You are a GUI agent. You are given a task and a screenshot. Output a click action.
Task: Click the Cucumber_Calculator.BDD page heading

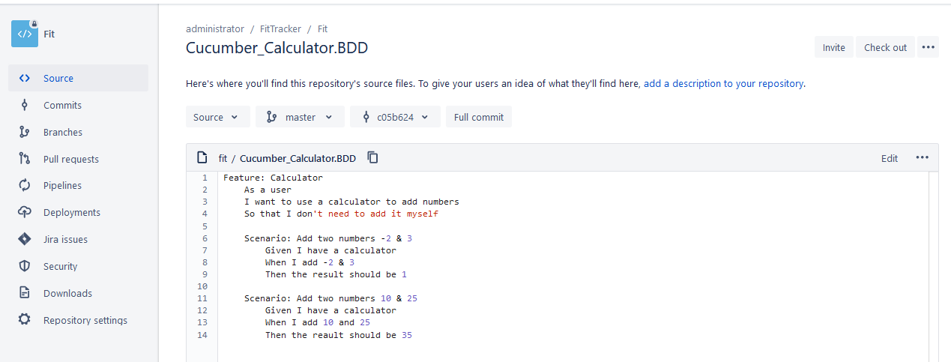coord(277,48)
